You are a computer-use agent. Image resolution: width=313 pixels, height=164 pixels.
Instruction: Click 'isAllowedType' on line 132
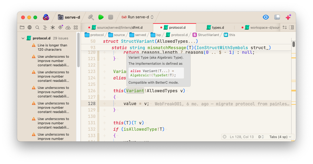[140, 129]
